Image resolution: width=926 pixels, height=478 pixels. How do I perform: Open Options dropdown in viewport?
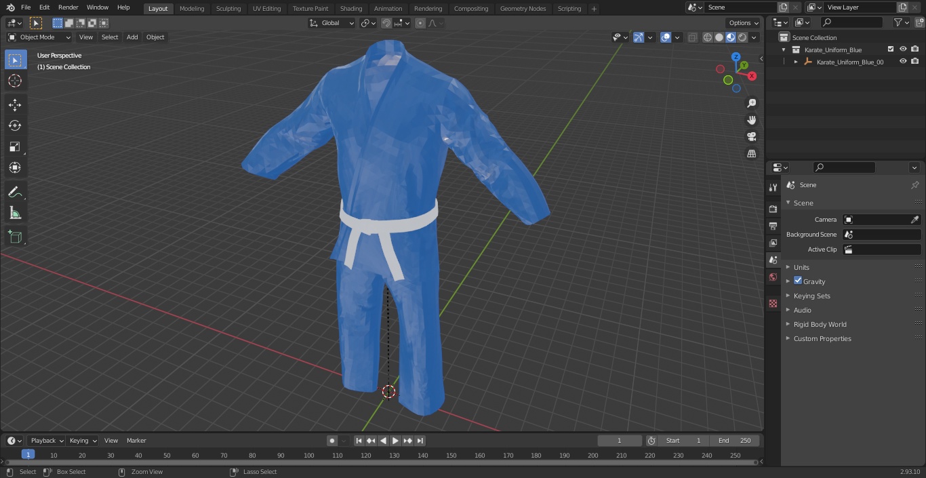click(743, 23)
